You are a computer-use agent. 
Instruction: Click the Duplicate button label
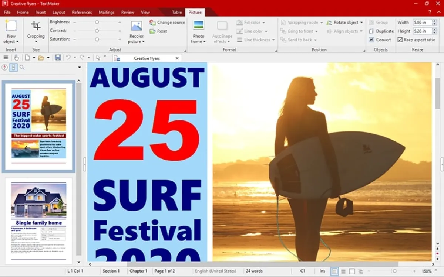[385, 31]
